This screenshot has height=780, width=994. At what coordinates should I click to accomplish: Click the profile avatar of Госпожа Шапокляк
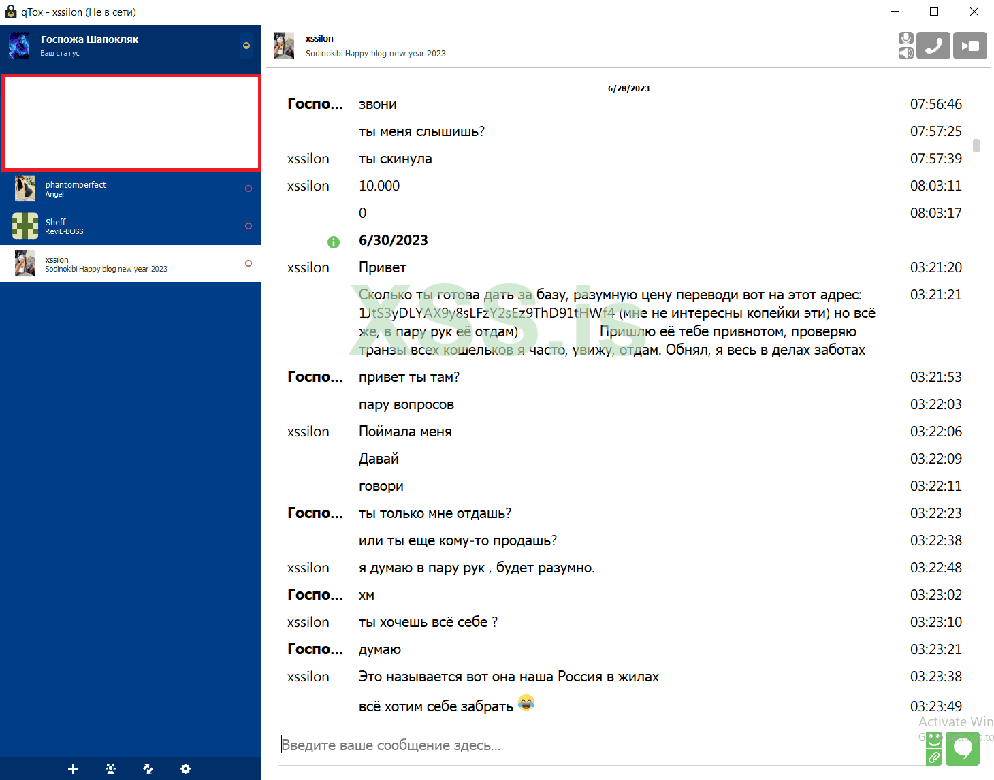pos(19,46)
